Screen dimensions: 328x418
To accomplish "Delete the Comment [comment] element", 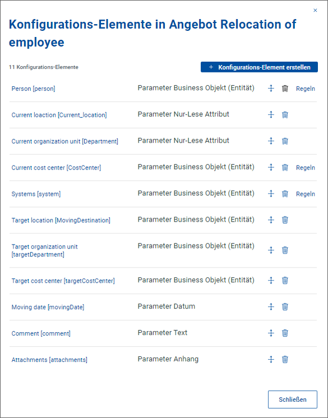I will coord(285,333).
